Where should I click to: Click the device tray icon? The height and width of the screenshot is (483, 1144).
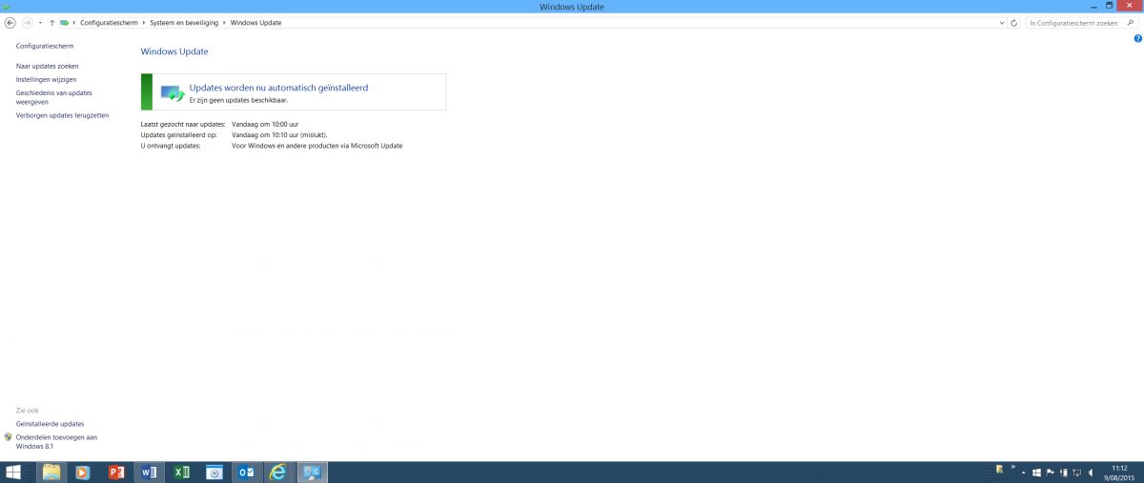click(x=1064, y=473)
